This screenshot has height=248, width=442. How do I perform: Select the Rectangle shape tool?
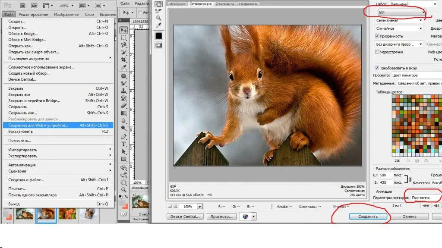pyautogui.click(x=123, y=159)
